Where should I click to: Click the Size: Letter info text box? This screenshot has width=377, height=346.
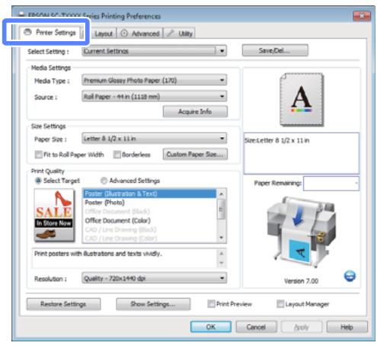click(302, 153)
